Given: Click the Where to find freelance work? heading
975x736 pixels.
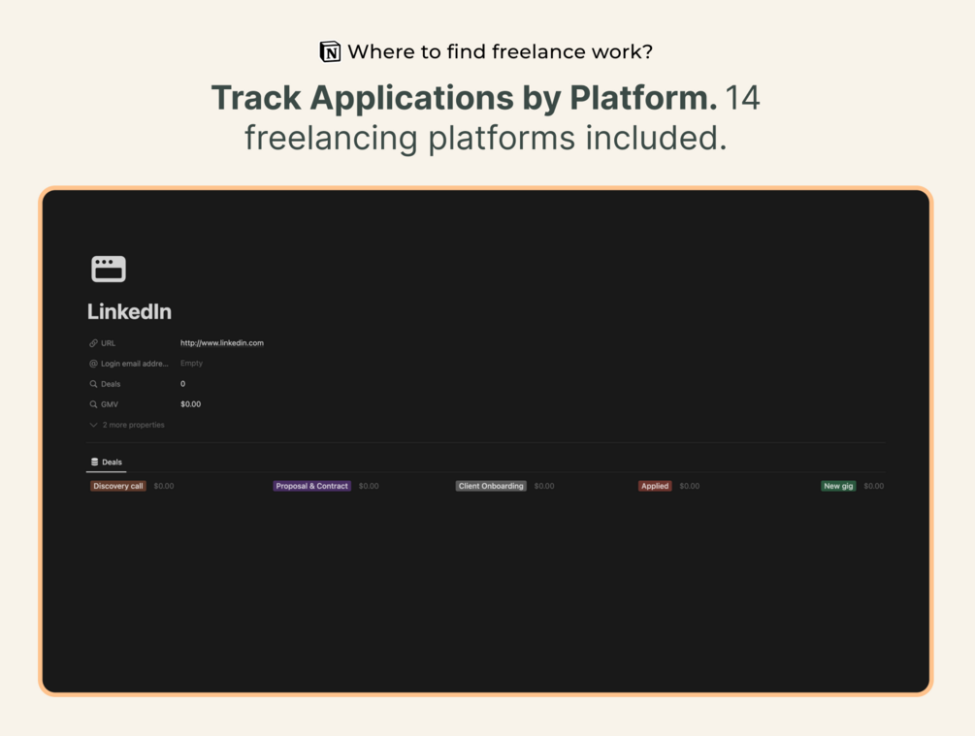Looking at the screenshot, I should click(500, 51).
